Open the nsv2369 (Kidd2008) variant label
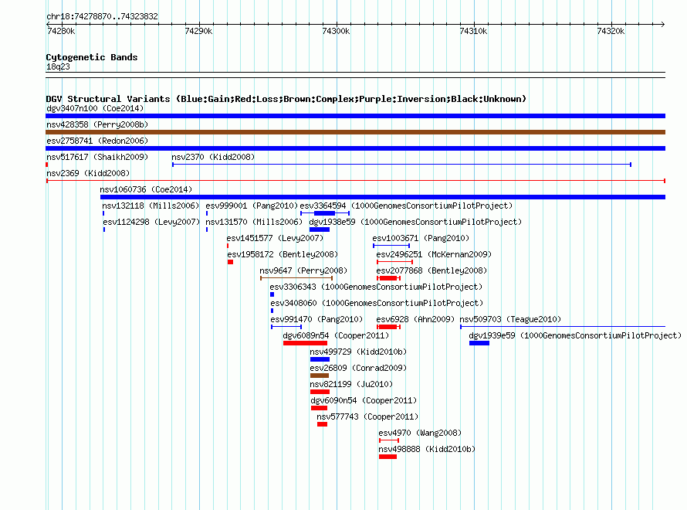 pos(88,173)
